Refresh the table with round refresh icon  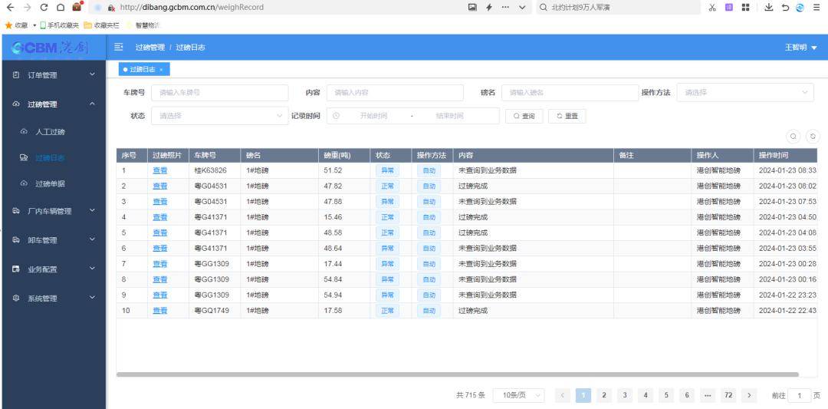point(813,137)
